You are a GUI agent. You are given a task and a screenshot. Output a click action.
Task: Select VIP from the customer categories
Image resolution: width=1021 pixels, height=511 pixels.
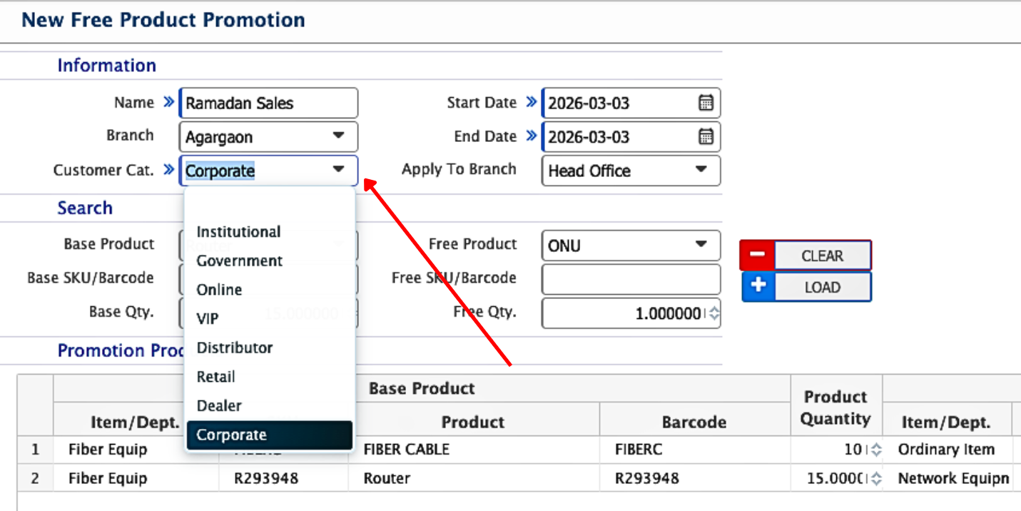[208, 319]
